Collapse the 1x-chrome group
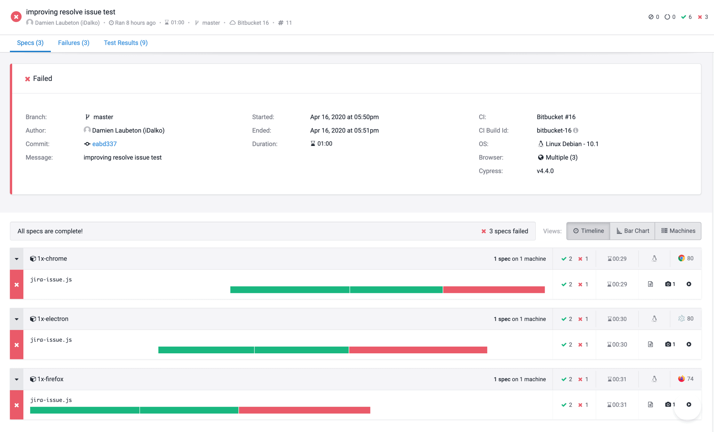The width and height of the screenshot is (714, 432). coord(17,259)
